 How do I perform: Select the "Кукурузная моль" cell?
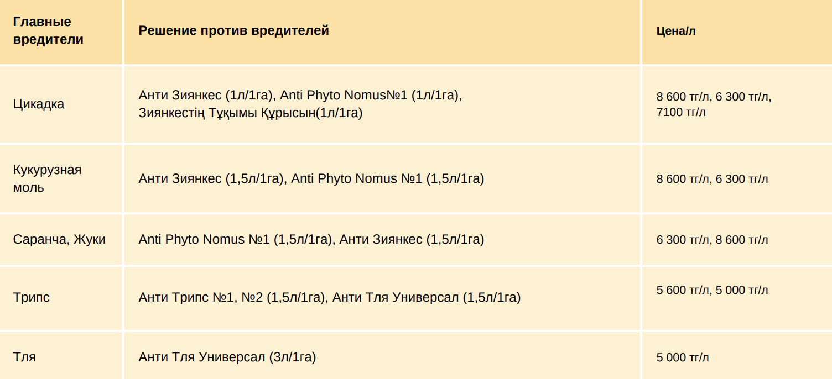pos(47,178)
